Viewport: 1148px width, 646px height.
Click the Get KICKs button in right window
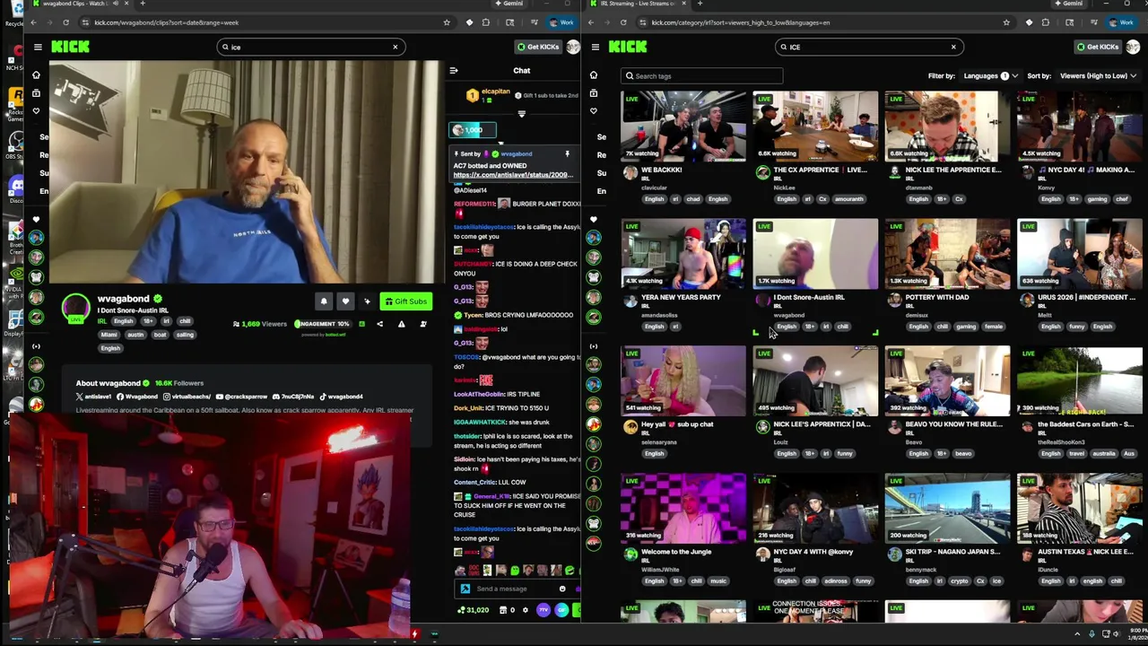pyautogui.click(x=1097, y=47)
